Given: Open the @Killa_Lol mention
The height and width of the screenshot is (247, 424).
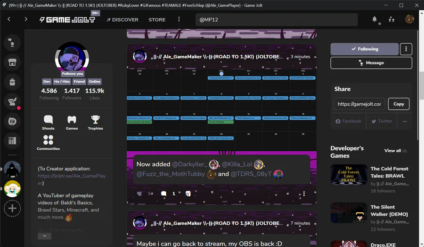Looking at the screenshot, I should (236, 164).
